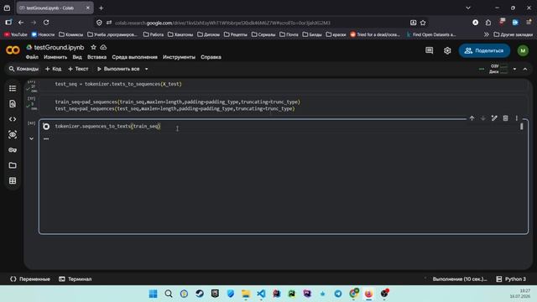Open a new browser tab
Viewport: 537px width, 302px height.
[x=101, y=8]
